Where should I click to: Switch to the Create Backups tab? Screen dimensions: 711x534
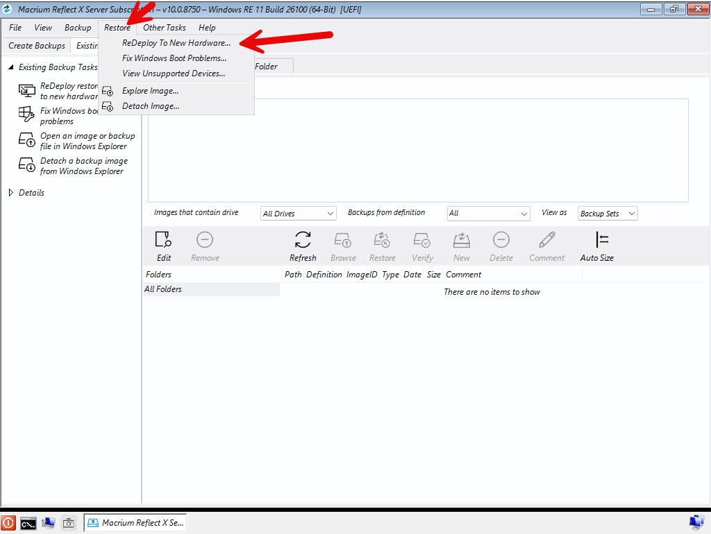coord(37,46)
